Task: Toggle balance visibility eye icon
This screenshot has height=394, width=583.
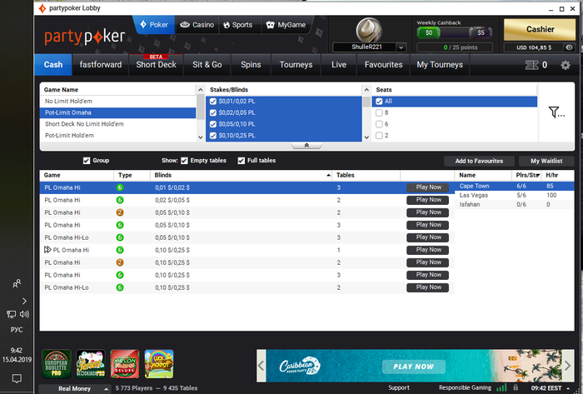Action: (x=569, y=47)
